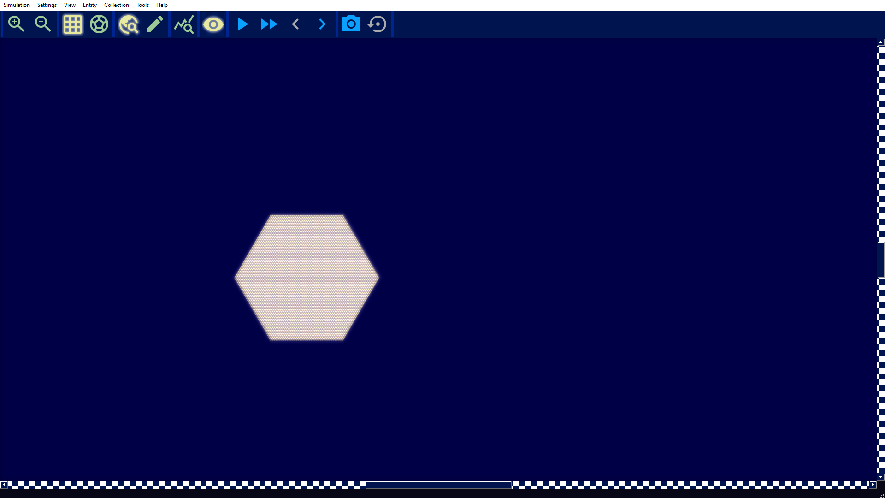
Task: Open the Entity menu
Action: pos(89,5)
